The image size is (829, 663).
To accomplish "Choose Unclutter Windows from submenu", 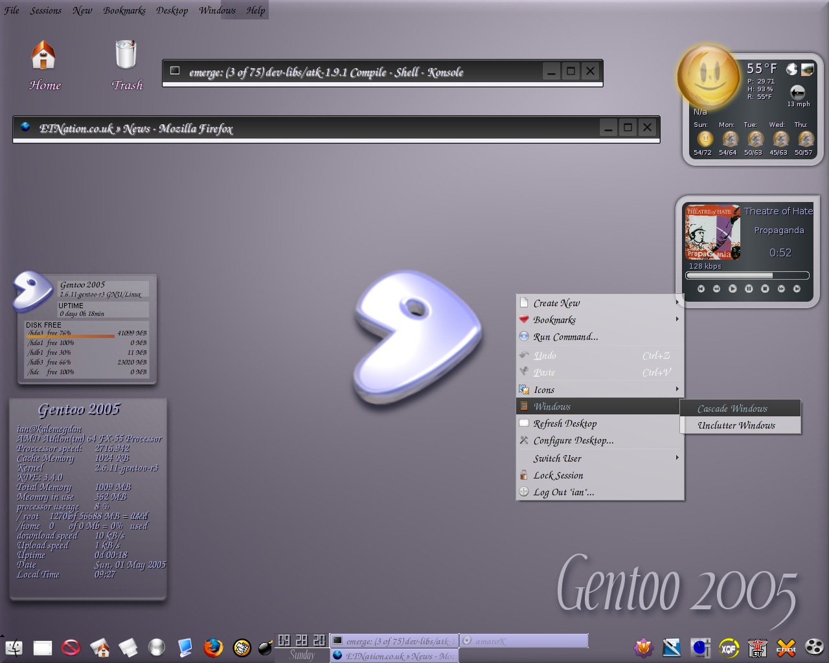I will 740,425.
